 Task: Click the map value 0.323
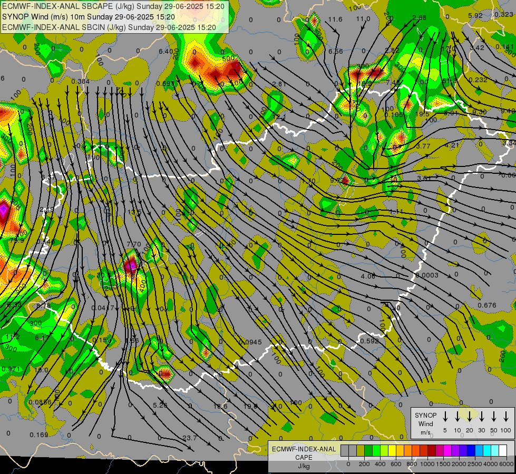(x=503, y=14)
